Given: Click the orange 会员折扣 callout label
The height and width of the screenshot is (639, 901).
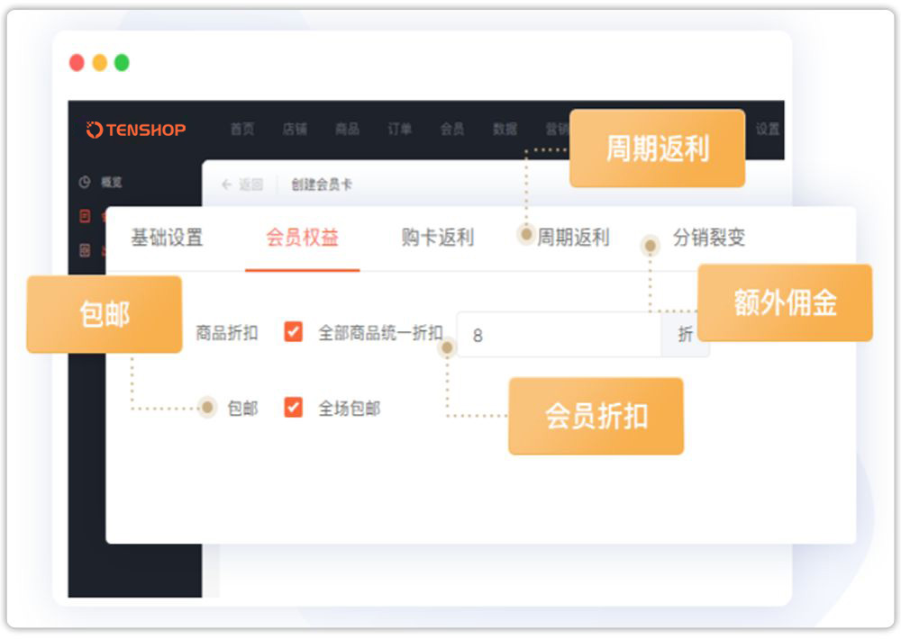Looking at the screenshot, I should click(596, 416).
